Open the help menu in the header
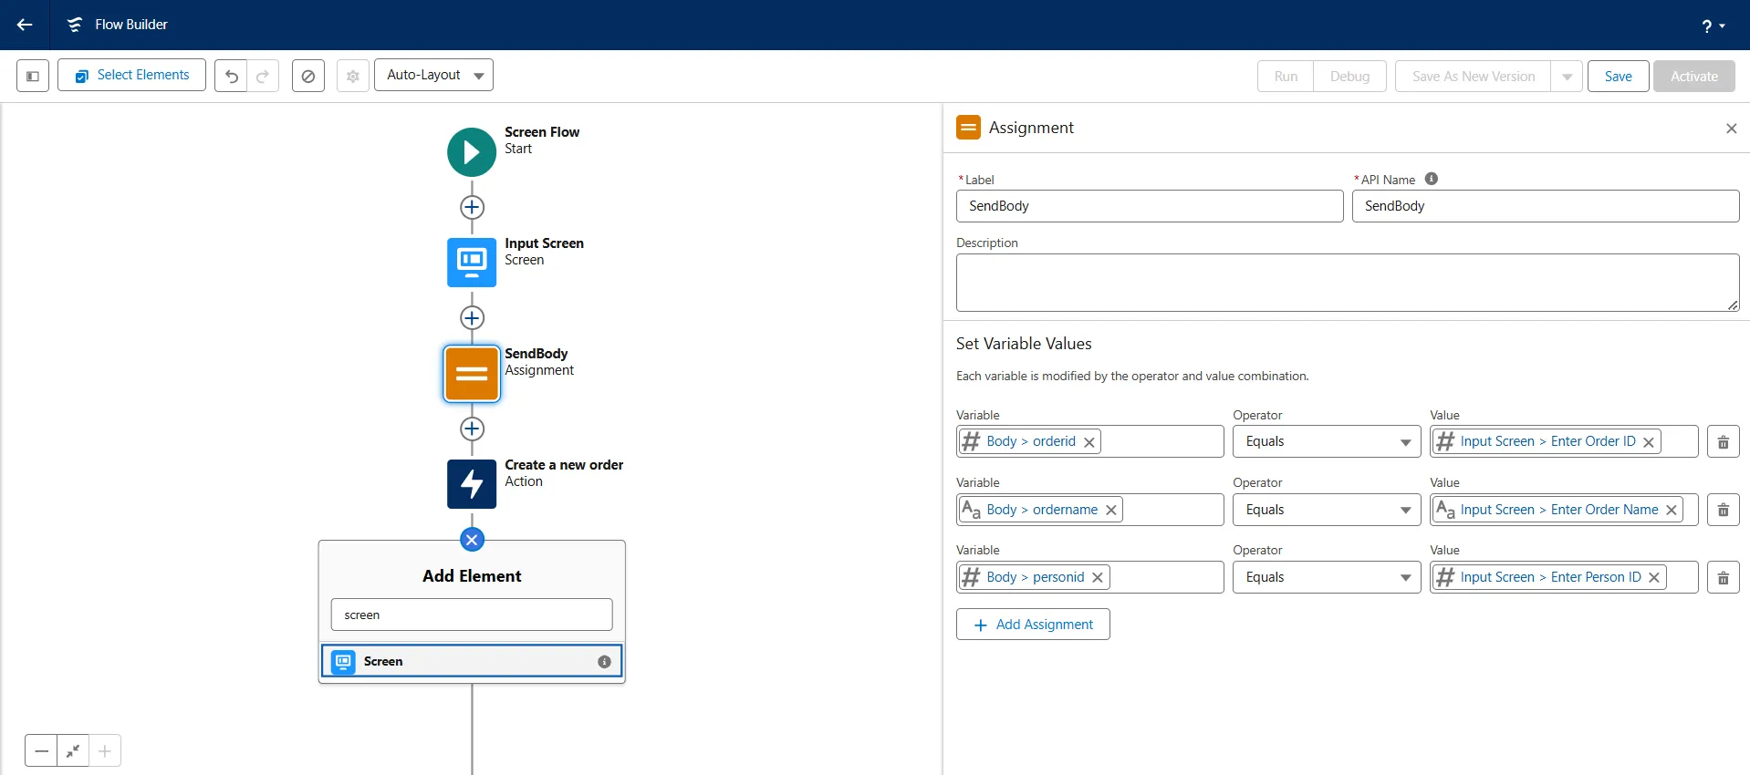The image size is (1750, 775). click(1713, 26)
